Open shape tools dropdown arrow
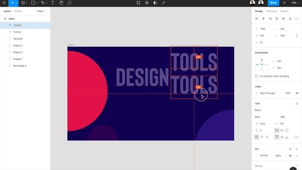The height and width of the screenshot is (170, 302). pos(37,3)
